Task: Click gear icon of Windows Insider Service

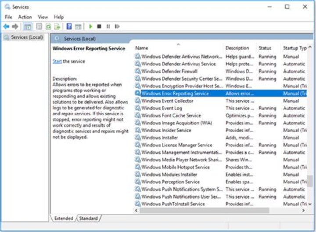Action: [x=137, y=130]
